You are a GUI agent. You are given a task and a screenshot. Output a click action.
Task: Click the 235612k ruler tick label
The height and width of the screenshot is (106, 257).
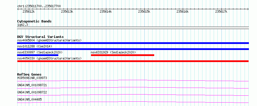29,11
